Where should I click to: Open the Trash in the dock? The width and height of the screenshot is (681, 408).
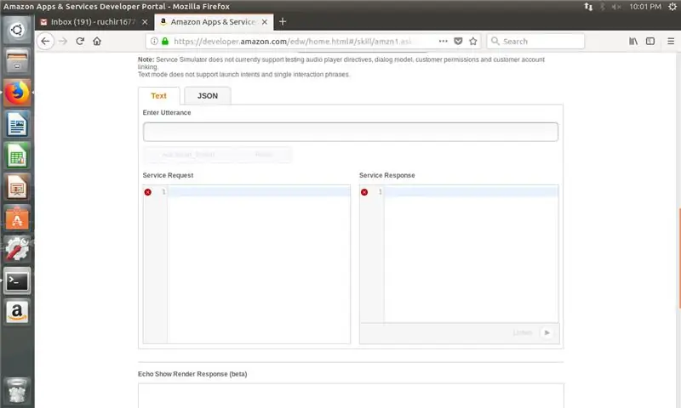(17, 389)
